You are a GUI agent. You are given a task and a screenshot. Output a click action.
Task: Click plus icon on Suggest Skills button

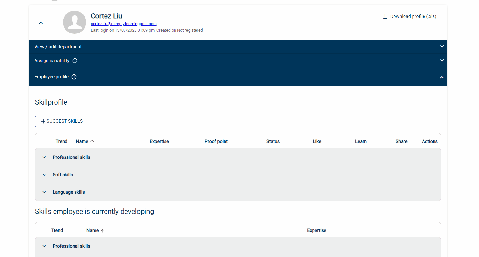[x=43, y=121]
